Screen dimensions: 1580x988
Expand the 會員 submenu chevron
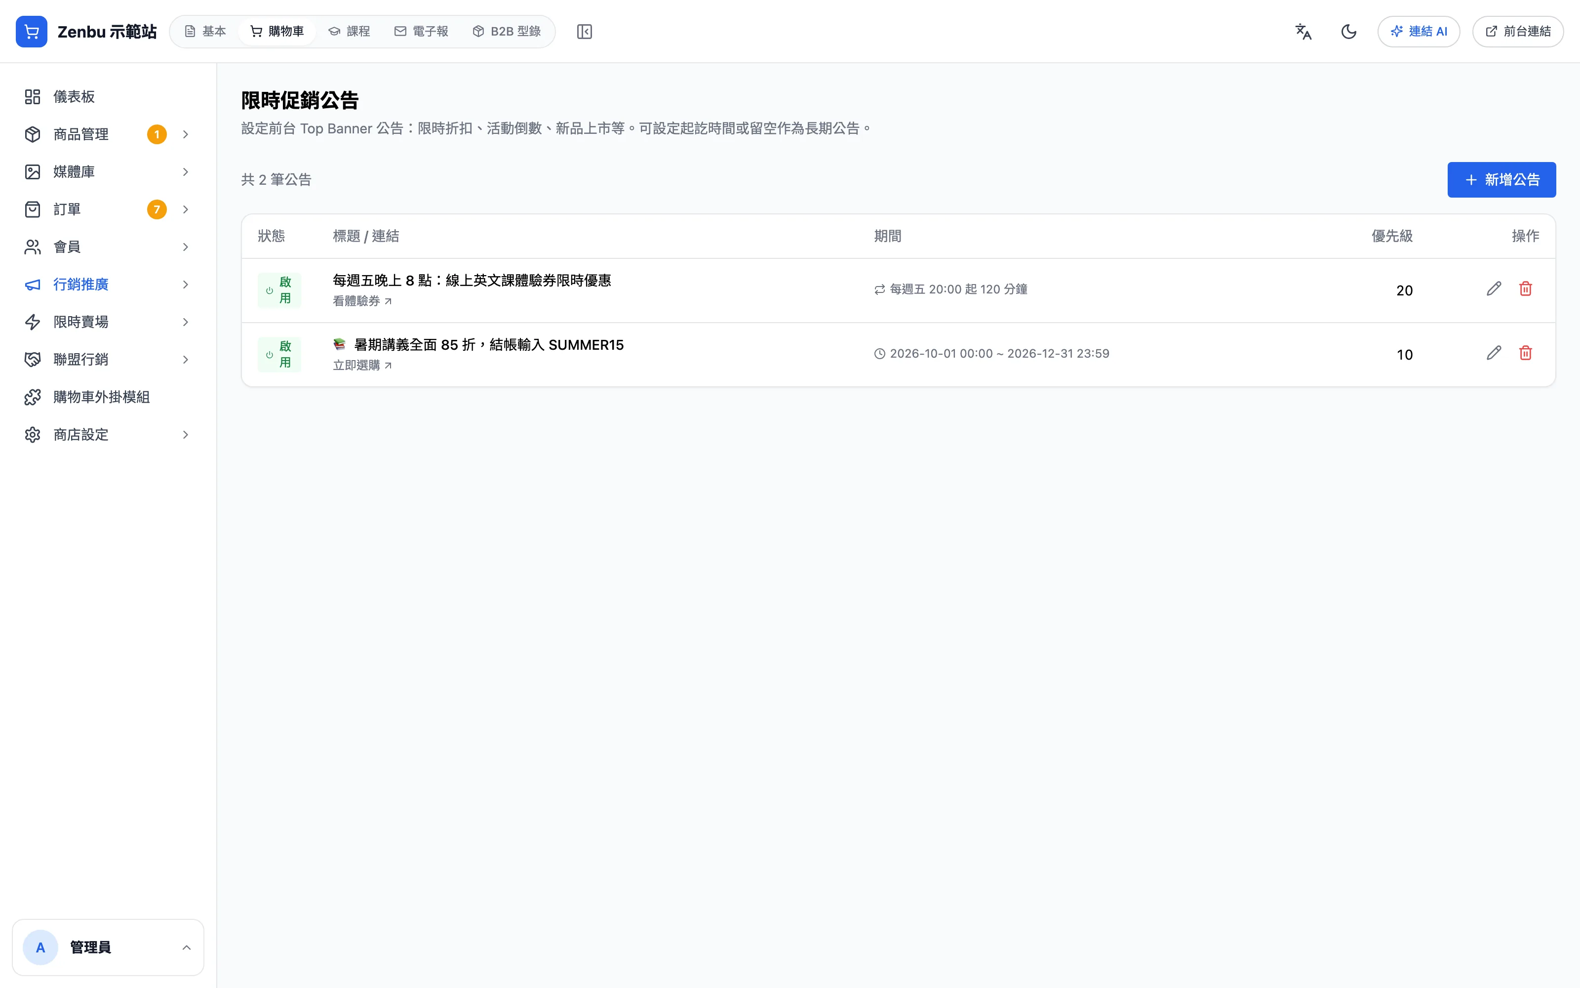coord(186,247)
